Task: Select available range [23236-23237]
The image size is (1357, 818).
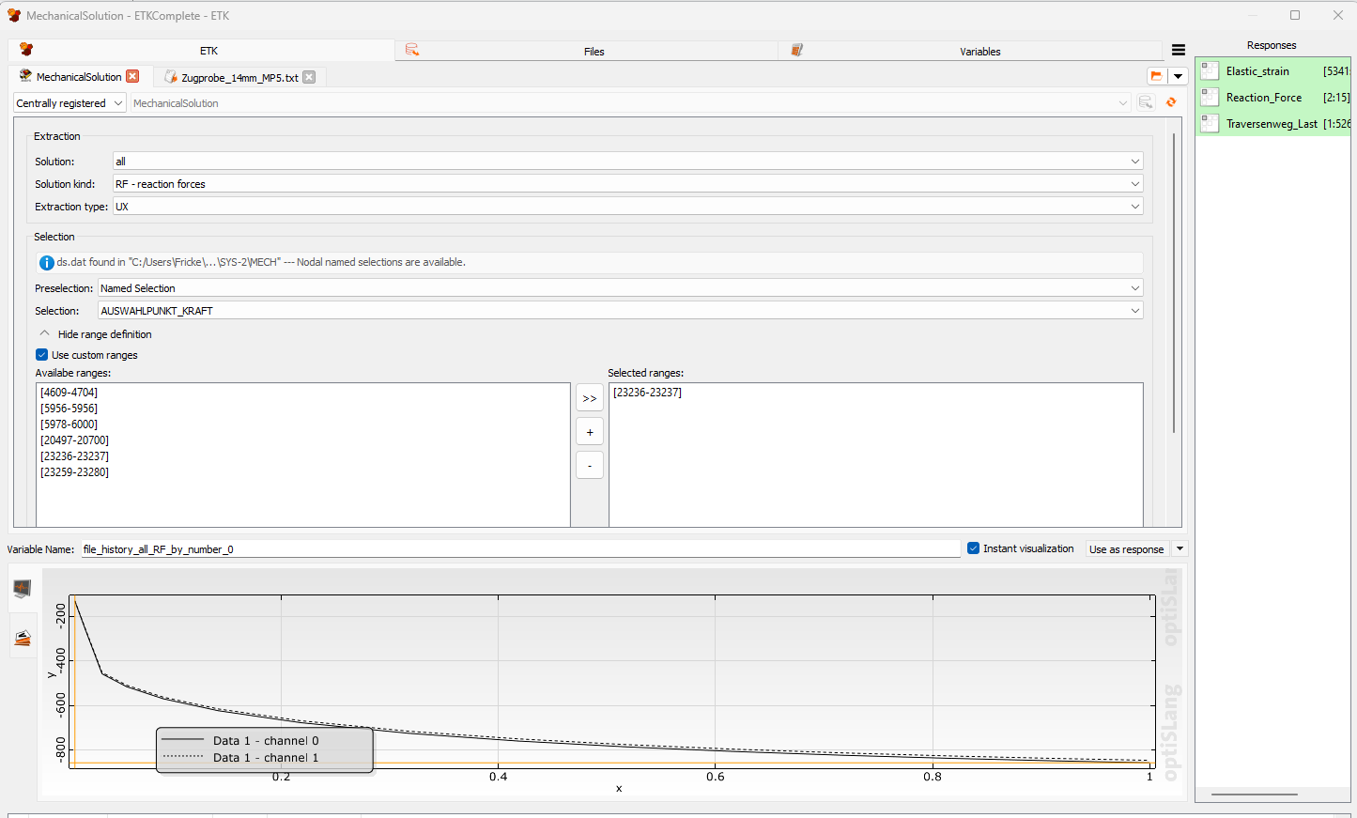Action: click(x=75, y=456)
